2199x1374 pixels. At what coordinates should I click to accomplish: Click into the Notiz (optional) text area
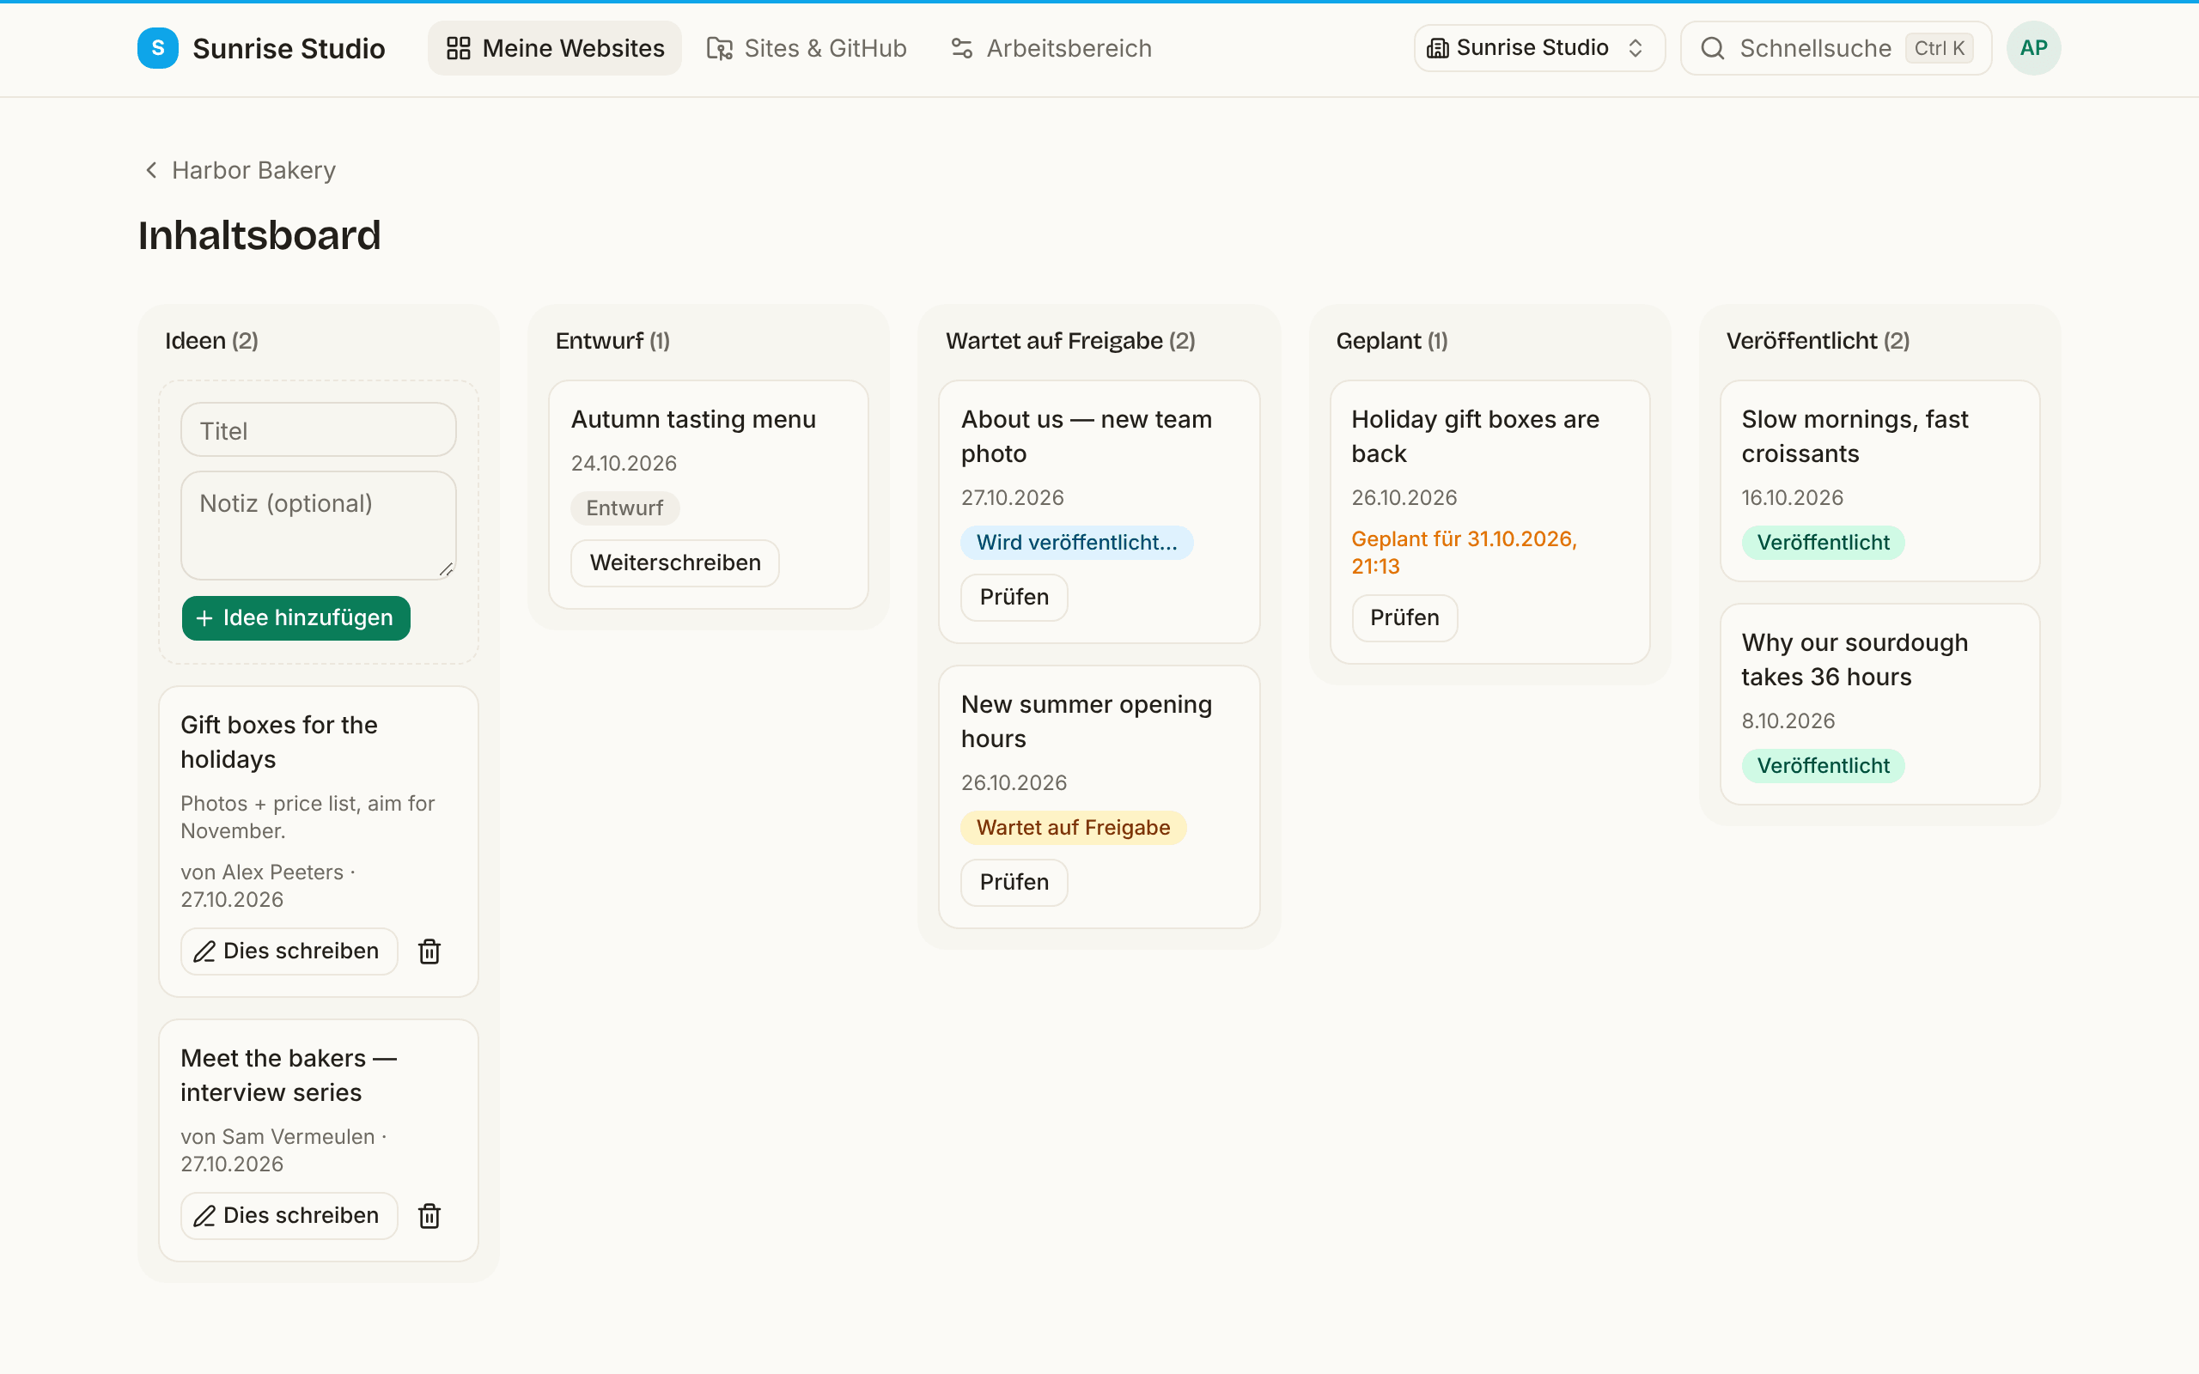click(x=318, y=526)
